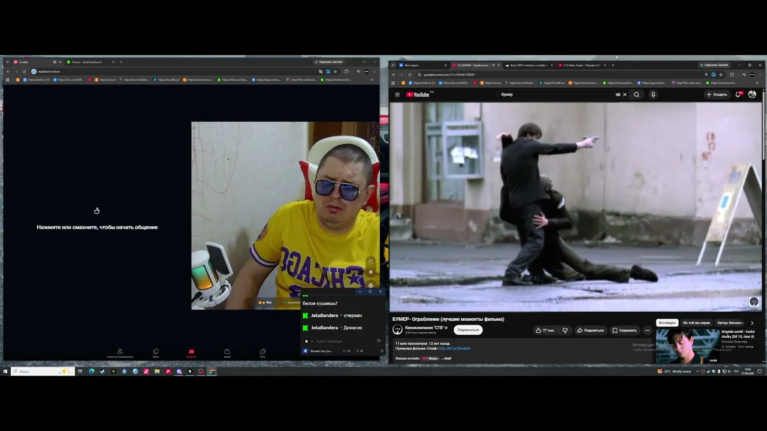Send the chat message with arrow icon

click(379, 341)
